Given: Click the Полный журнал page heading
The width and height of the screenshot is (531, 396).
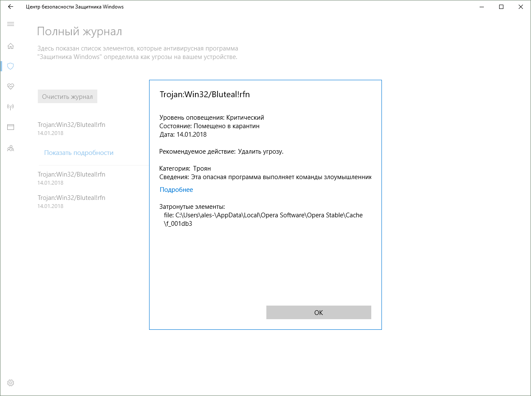Looking at the screenshot, I should pos(79,31).
